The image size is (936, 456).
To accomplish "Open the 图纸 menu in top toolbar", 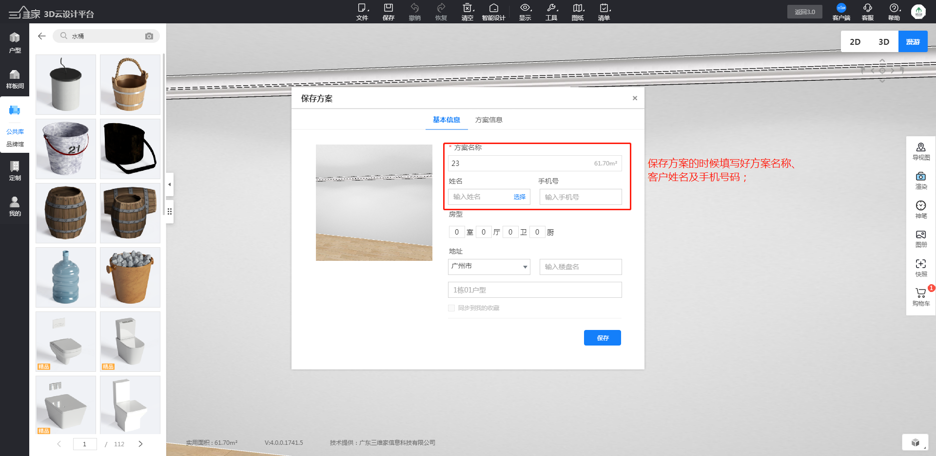I will coord(578,12).
